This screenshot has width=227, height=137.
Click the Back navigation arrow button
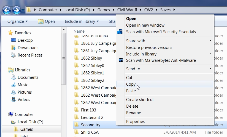7,10
